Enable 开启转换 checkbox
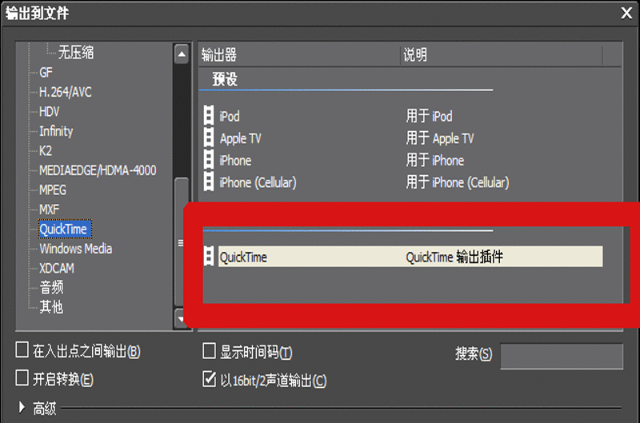The width and height of the screenshot is (640, 423). click(x=22, y=378)
